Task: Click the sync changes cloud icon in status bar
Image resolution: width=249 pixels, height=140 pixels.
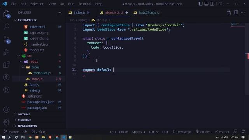Action: click(x=25, y=131)
